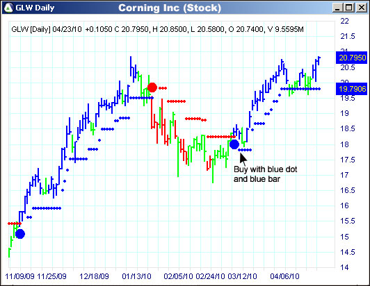Click the 04/06/10 date label

point(284,276)
